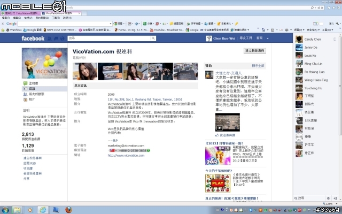Open the first woman photo thumbnail

click(x=85, y=71)
